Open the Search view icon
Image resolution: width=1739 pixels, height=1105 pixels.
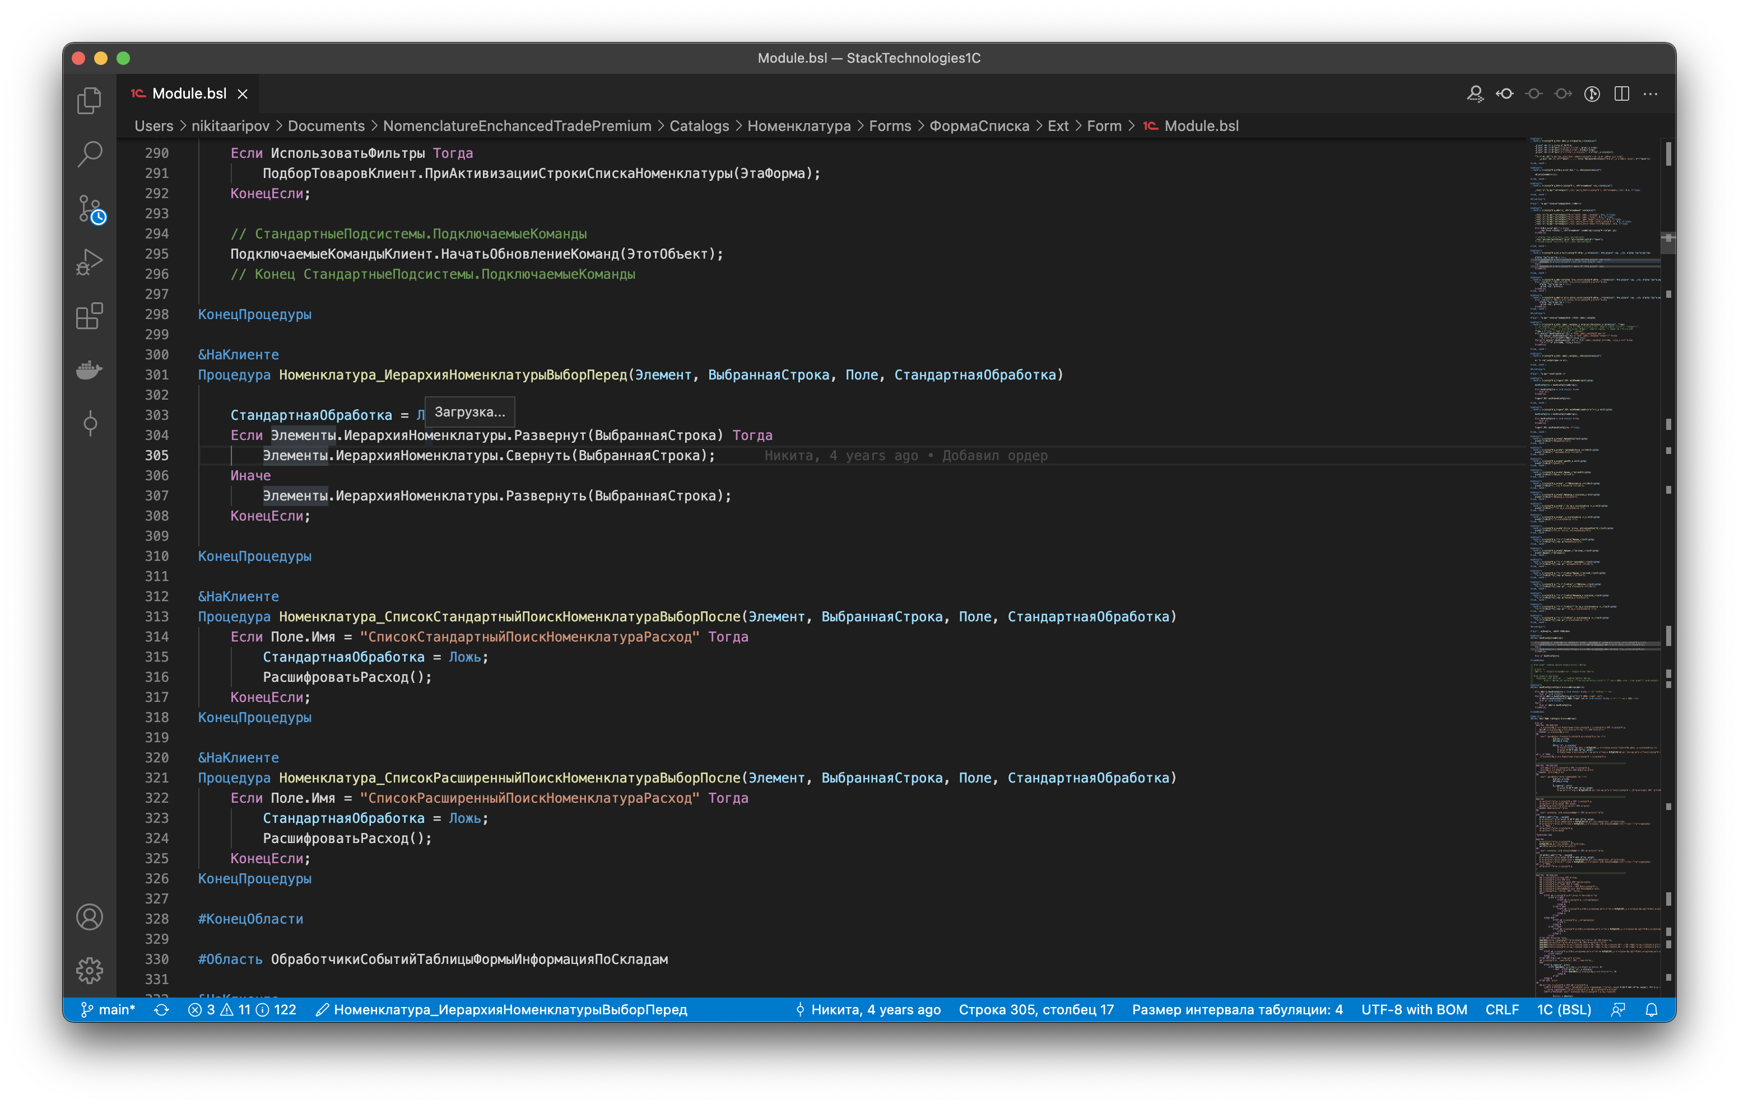(x=90, y=154)
